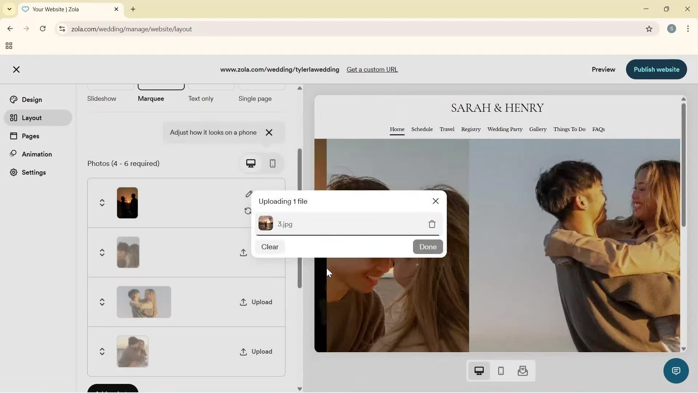
Task: Upload a photo into the third slot
Action: pos(256,302)
